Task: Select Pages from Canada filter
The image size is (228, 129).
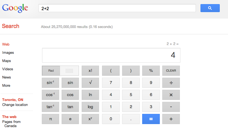Action: [11, 124]
